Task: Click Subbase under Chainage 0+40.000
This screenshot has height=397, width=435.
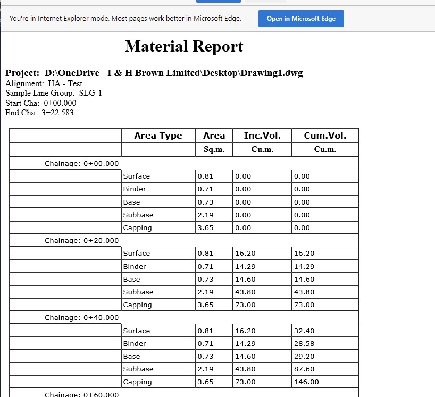Action: [138, 369]
